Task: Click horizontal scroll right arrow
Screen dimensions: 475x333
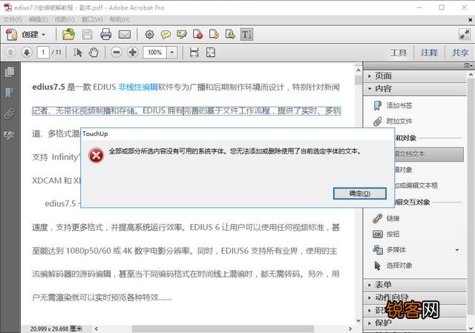Action: point(350,329)
